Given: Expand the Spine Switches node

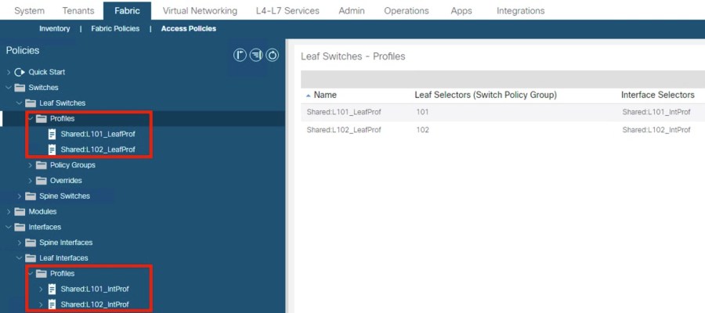Looking at the screenshot, I should point(20,196).
